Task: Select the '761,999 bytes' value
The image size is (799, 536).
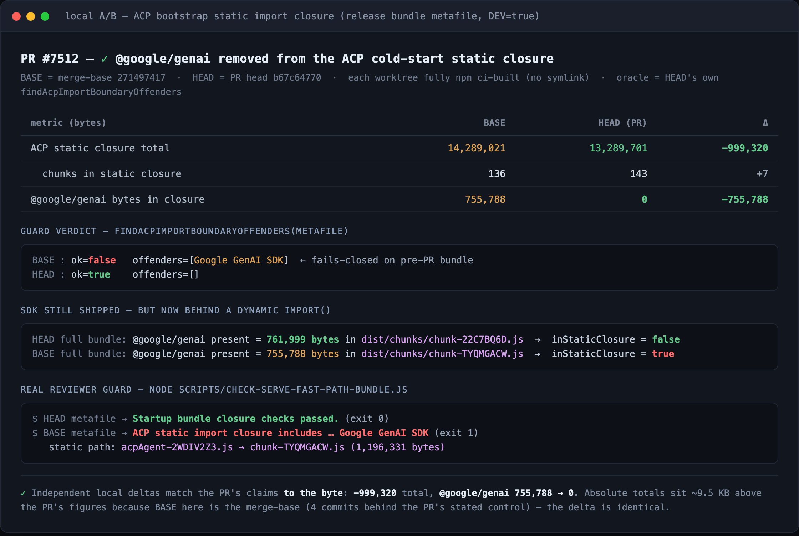Action: tap(303, 340)
